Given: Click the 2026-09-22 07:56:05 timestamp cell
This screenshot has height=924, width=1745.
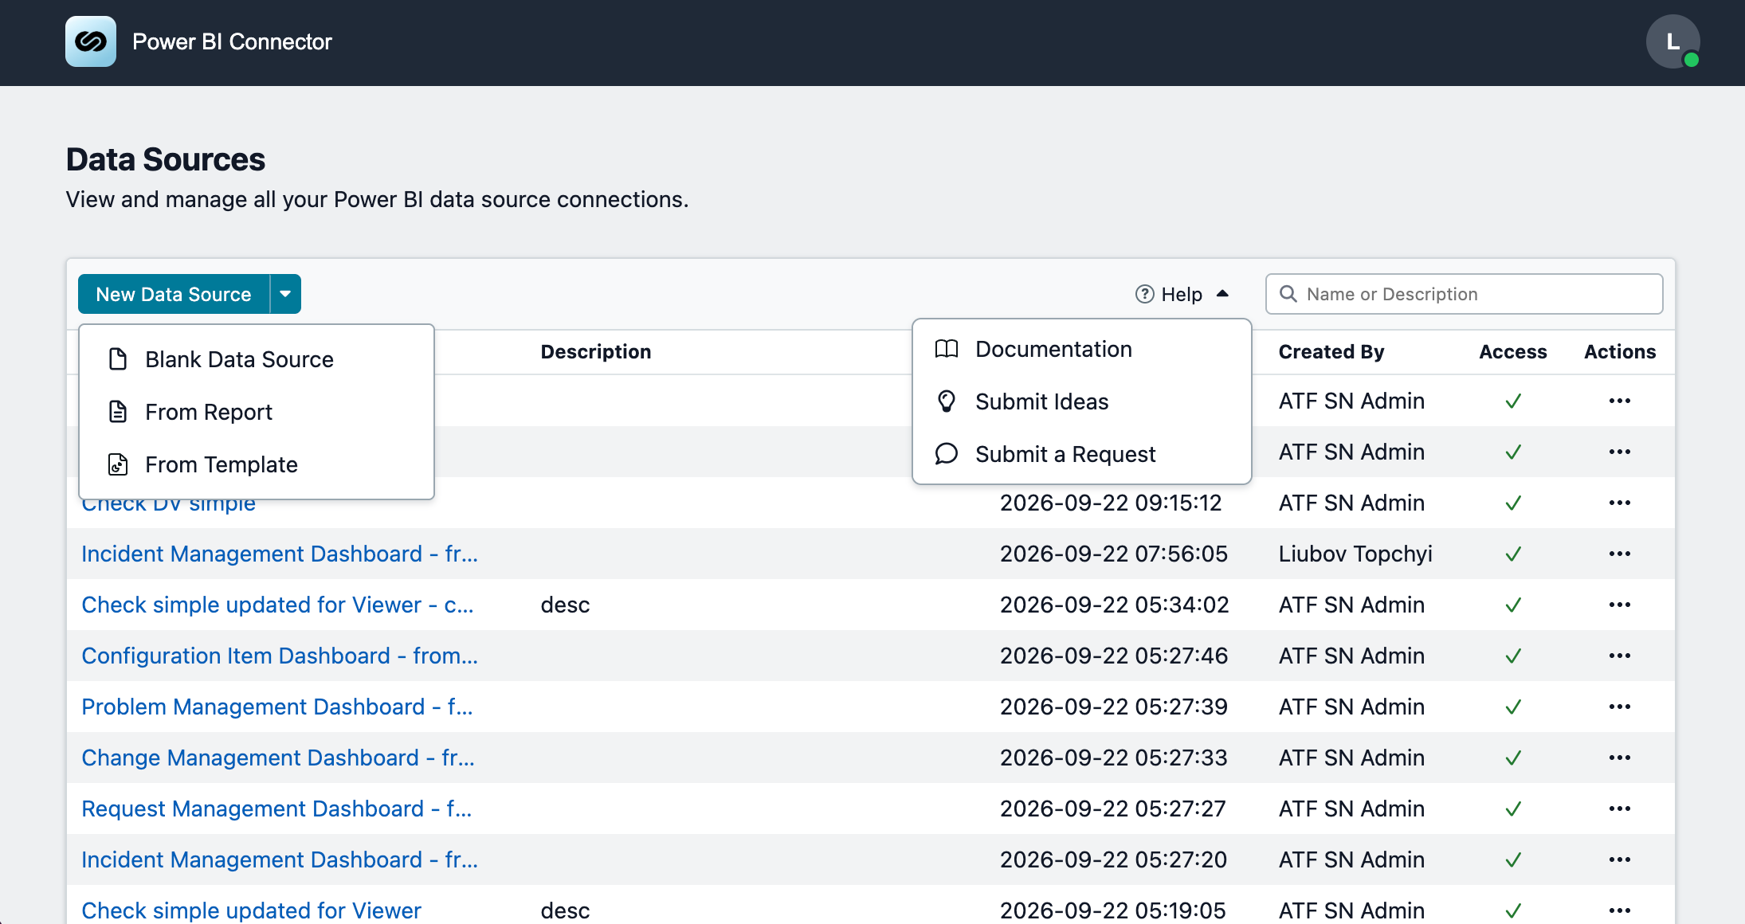Looking at the screenshot, I should coord(1114,554).
